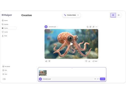Open the three-dot options menu
Image resolution: width=126 pixels, height=94 pixels.
[x=97, y=27]
